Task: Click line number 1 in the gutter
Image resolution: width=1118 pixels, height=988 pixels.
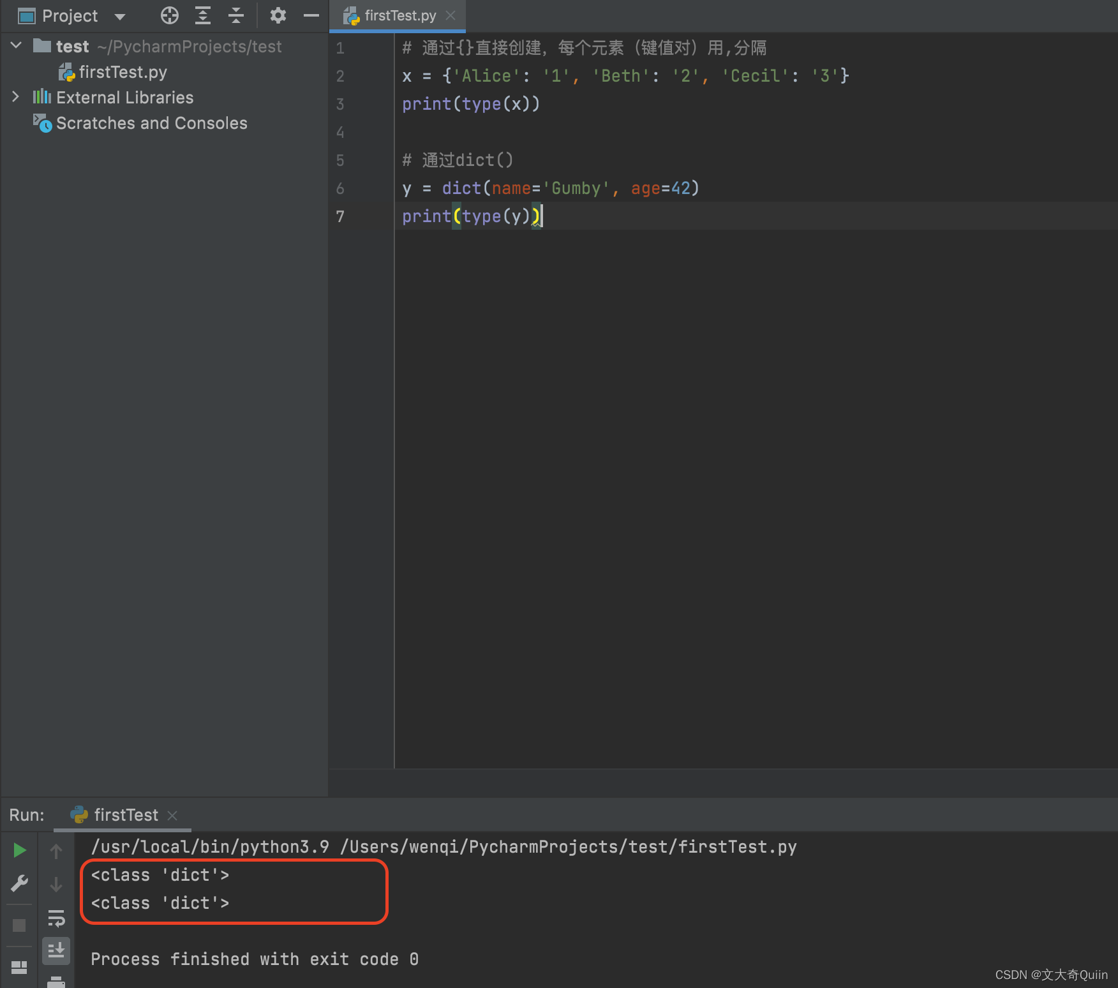Action: click(x=340, y=49)
